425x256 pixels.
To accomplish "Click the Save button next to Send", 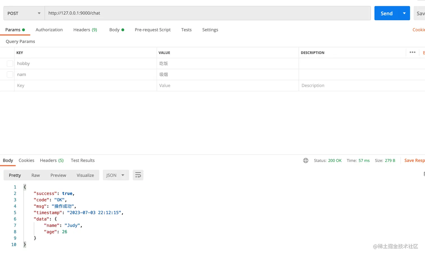I will click(x=419, y=13).
